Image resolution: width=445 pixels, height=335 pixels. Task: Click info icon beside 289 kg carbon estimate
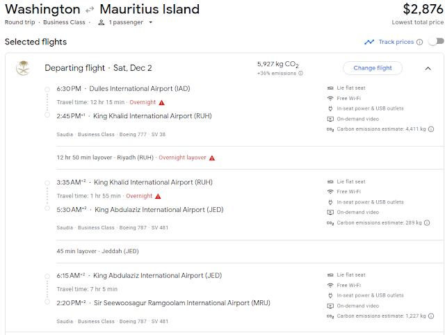427,222
